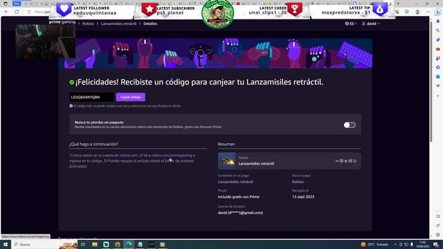
Task: Open the Outlook icon in Edge sidebar
Action: click(x=438, y=77)
